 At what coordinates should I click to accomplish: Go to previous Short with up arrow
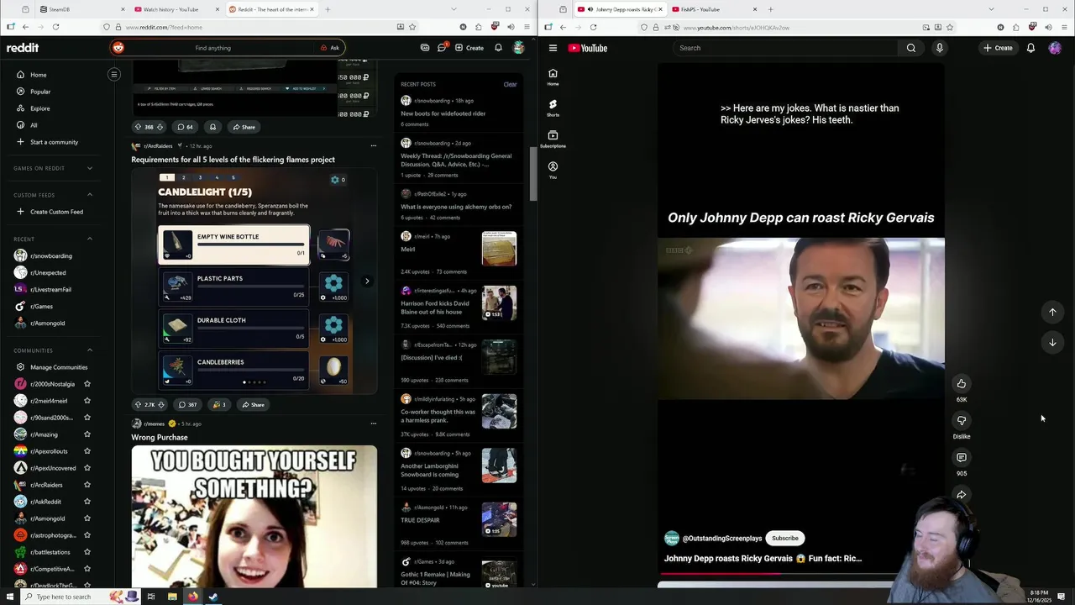tap(1052, 312)
